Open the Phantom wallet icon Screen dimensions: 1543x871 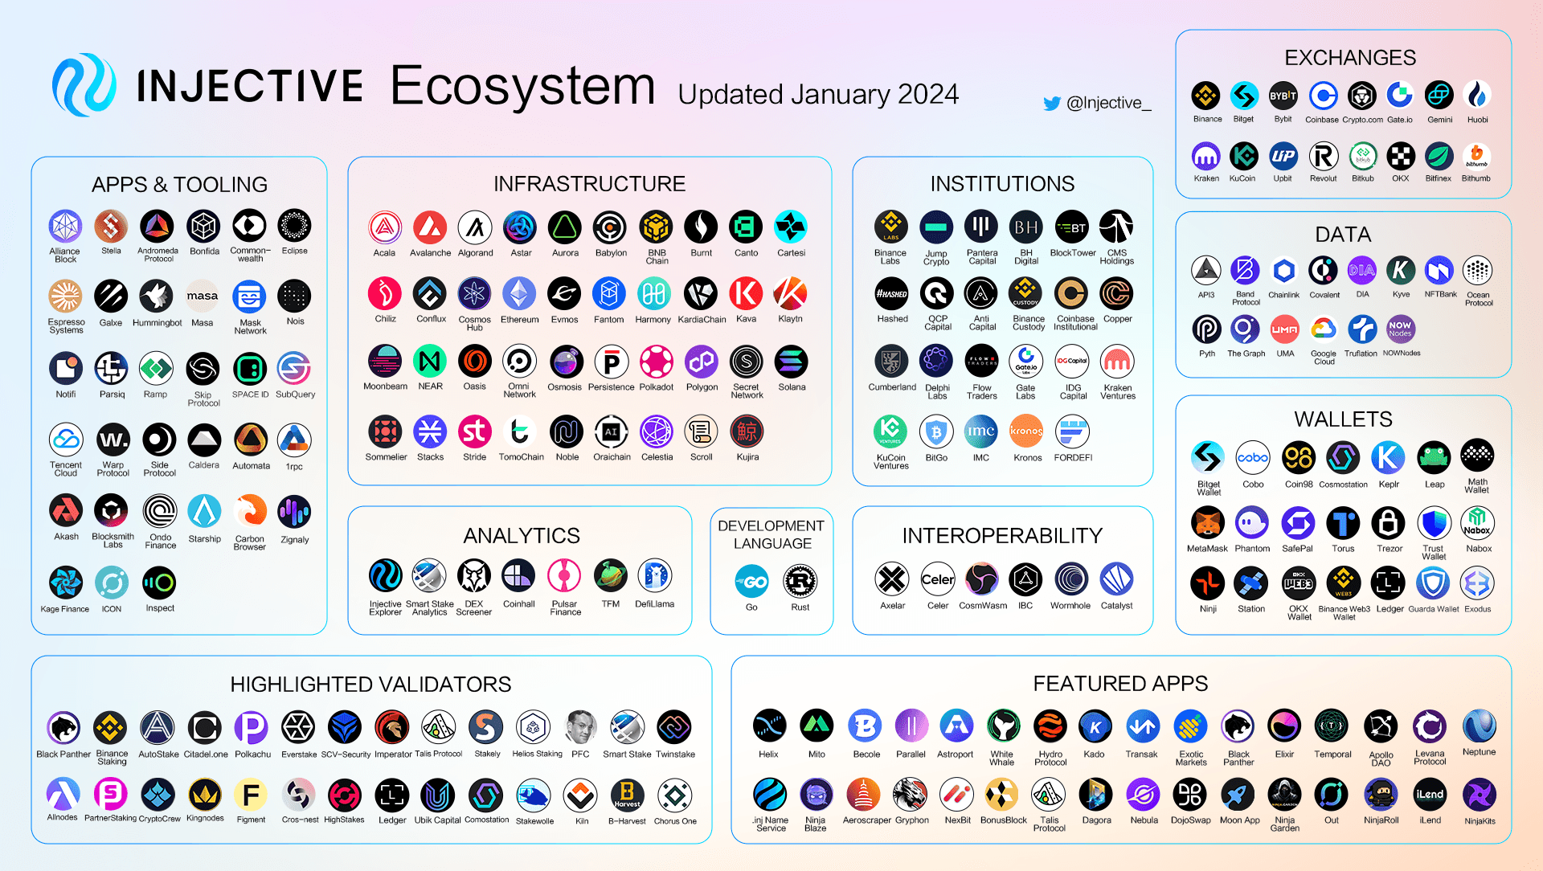pos(1252,523)
